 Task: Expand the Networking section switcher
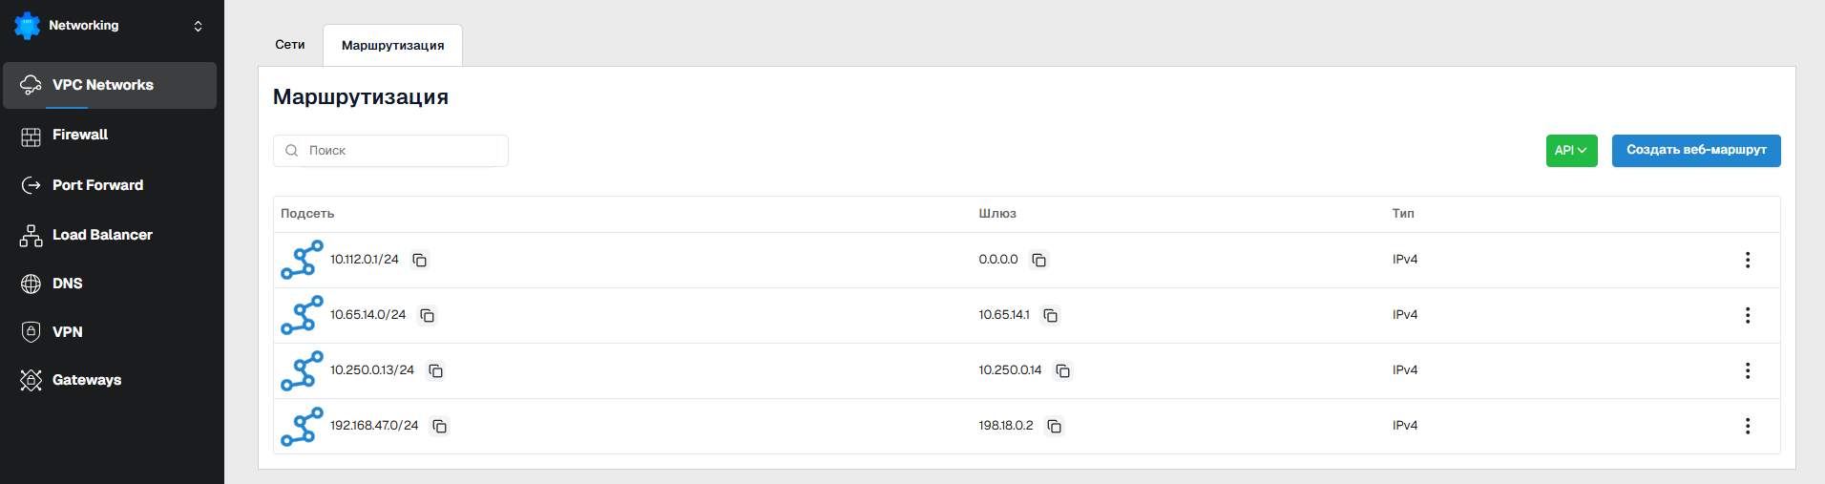[x=198, y=26]
